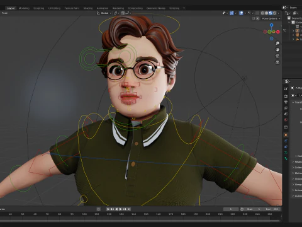Open the Output properties tab
This screenshot has width=302, height=227.
coord(286,102)
